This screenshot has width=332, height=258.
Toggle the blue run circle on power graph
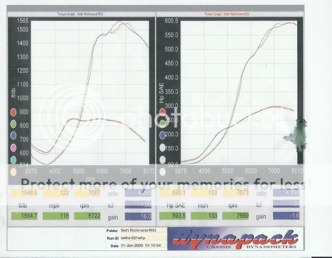pyautogui.click(x=163, y=136)
